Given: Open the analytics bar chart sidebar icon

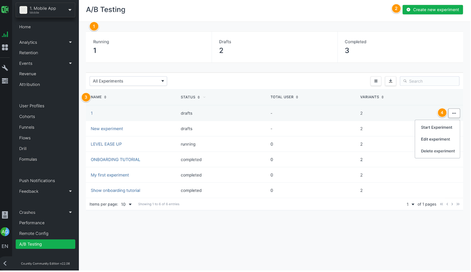Looking at the screenshot, I should pyautogui.click(x=5, y=34).
